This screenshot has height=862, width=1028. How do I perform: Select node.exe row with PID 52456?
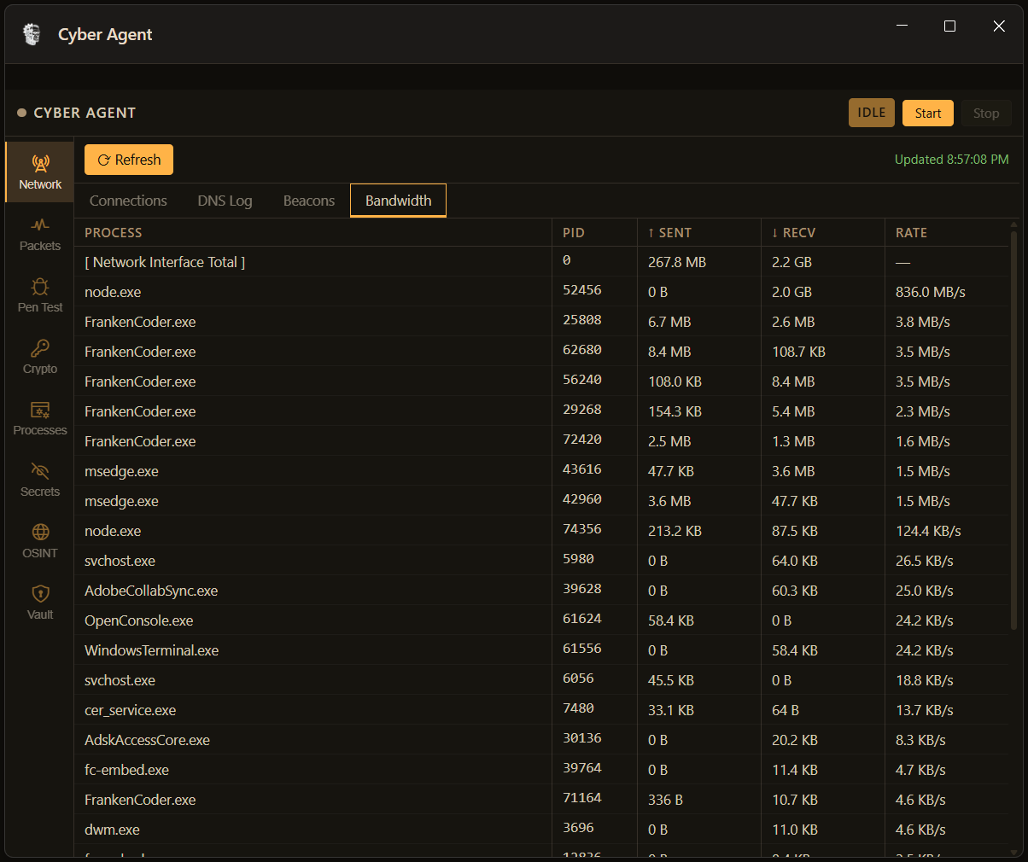[x=541, y=292]
